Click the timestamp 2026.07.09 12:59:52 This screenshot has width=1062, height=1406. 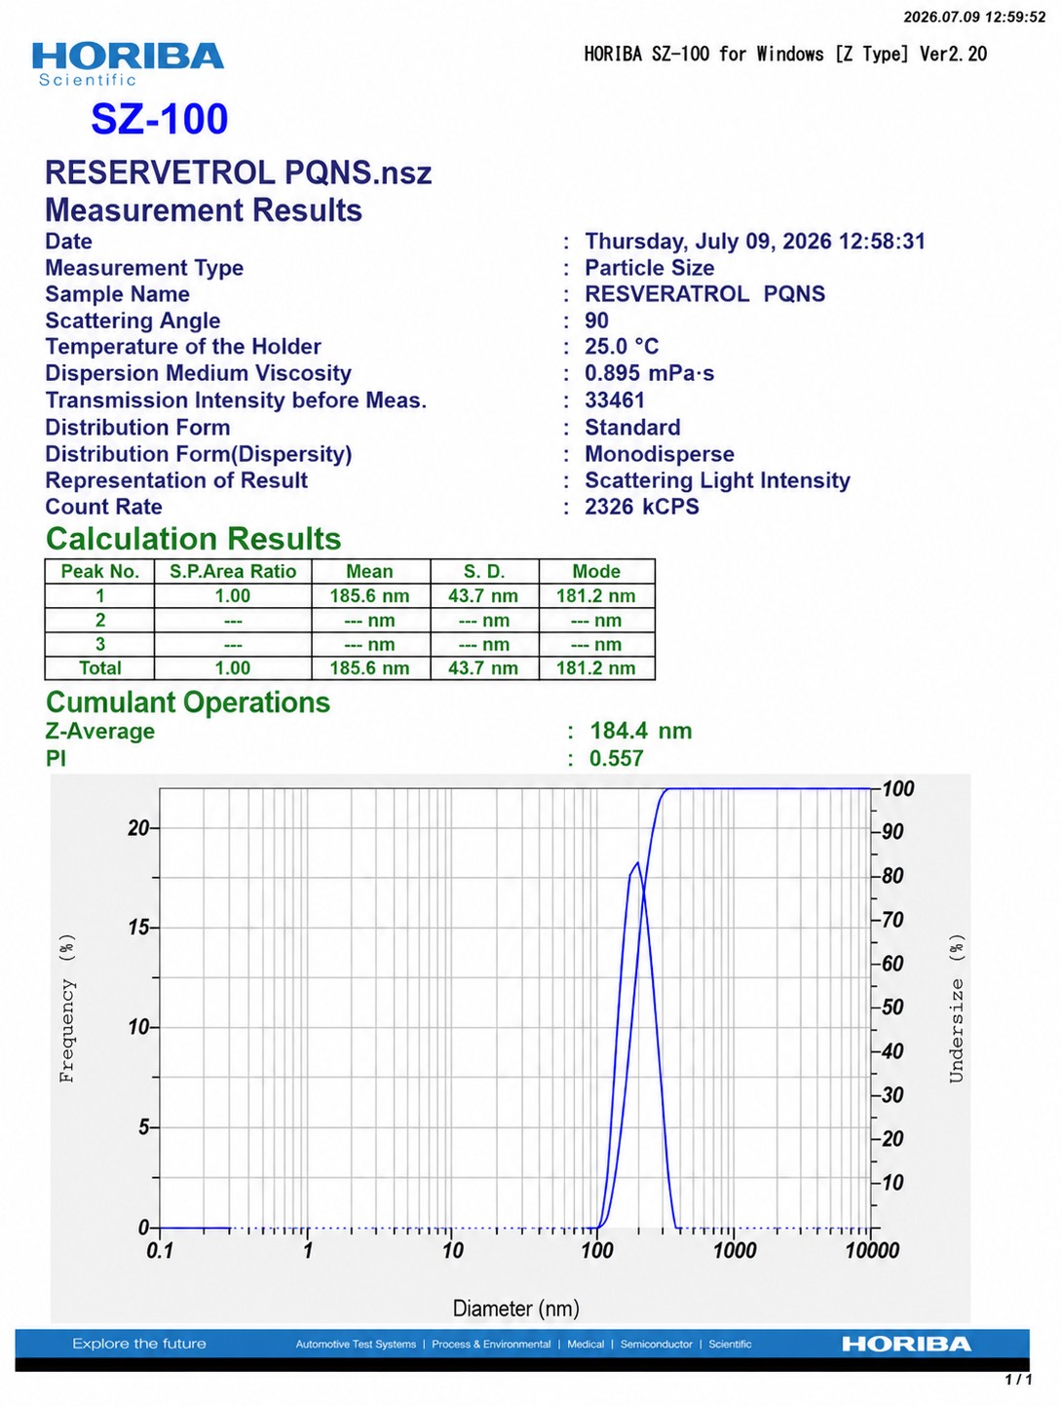pos(974,17)
